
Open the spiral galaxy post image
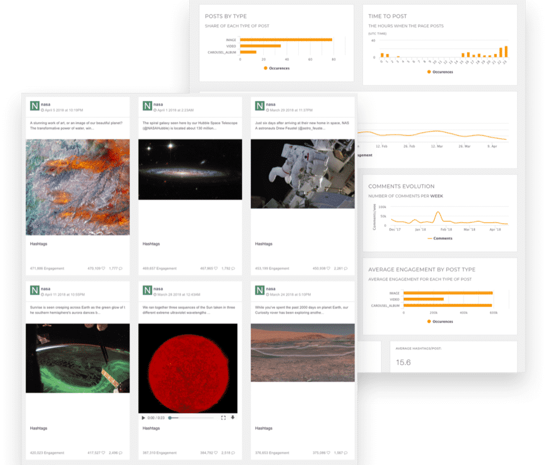point(190,169)
